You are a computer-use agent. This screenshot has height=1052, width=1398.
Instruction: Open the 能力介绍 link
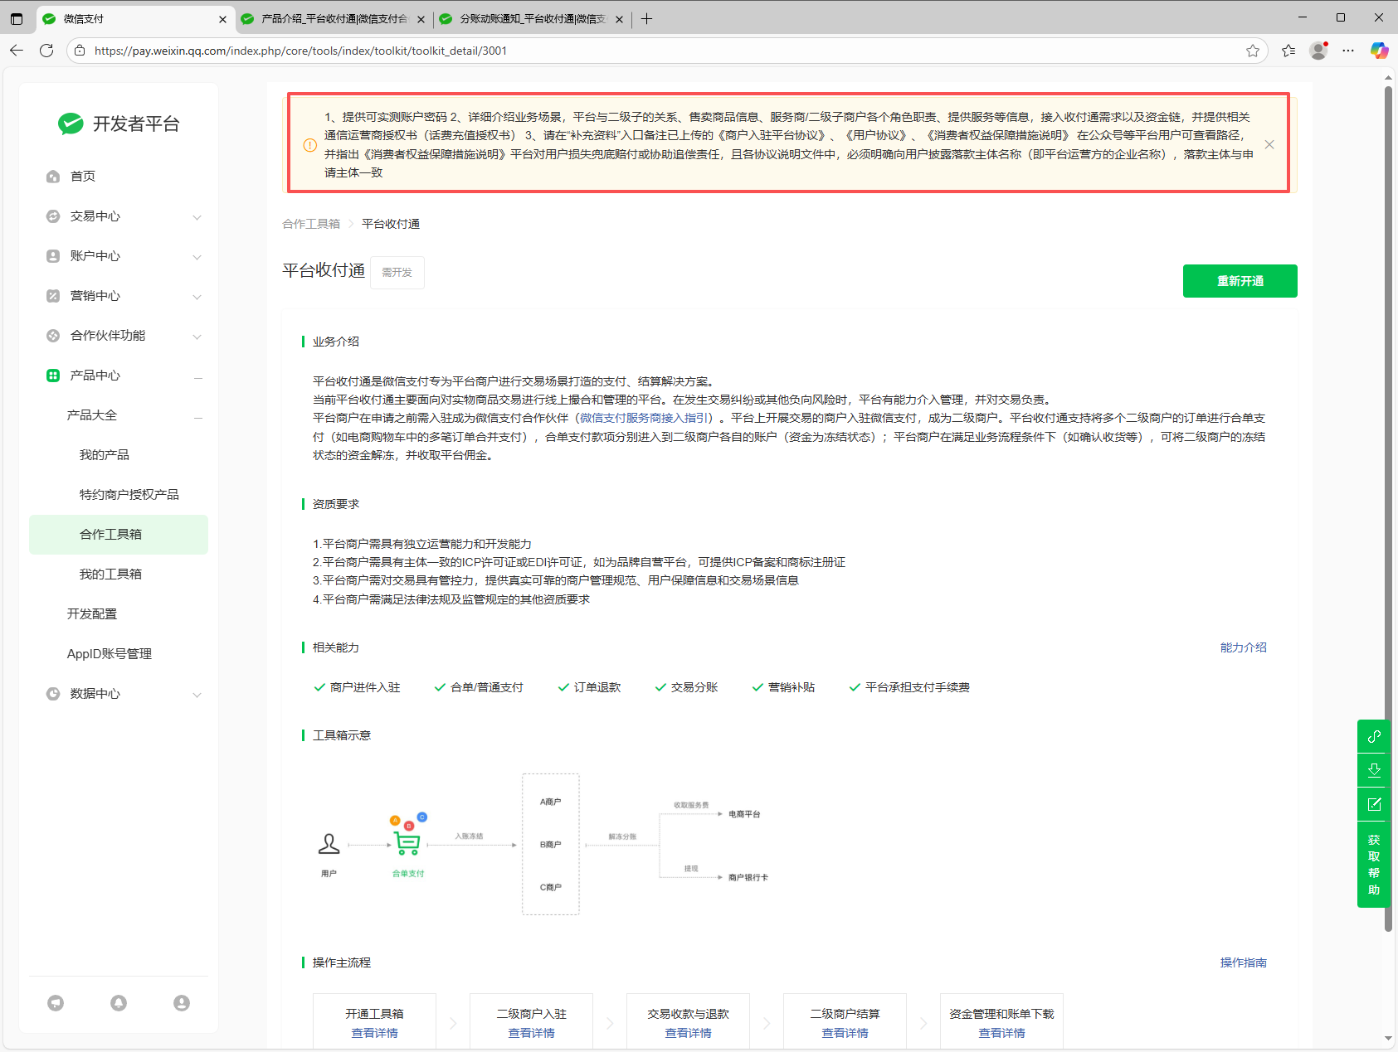pos(1243,647)
